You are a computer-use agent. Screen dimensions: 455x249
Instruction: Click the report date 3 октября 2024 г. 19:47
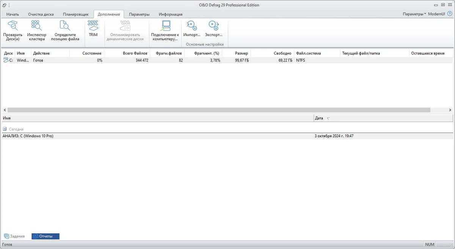(334, 136)
